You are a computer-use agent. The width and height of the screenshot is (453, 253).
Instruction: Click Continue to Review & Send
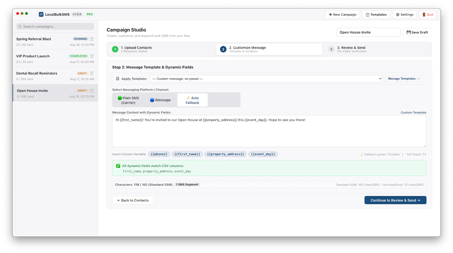[395, 200]
